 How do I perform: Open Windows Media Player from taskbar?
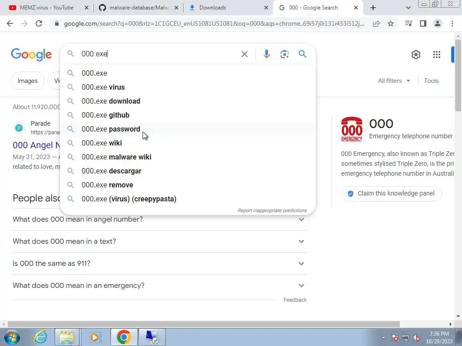(x=95, y=337)
